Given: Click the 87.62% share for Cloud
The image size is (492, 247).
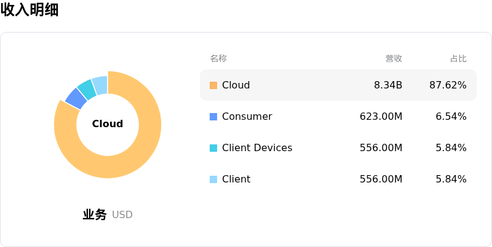Looking at the screenshot, I should pyautogui.click(x=448, y=85).
